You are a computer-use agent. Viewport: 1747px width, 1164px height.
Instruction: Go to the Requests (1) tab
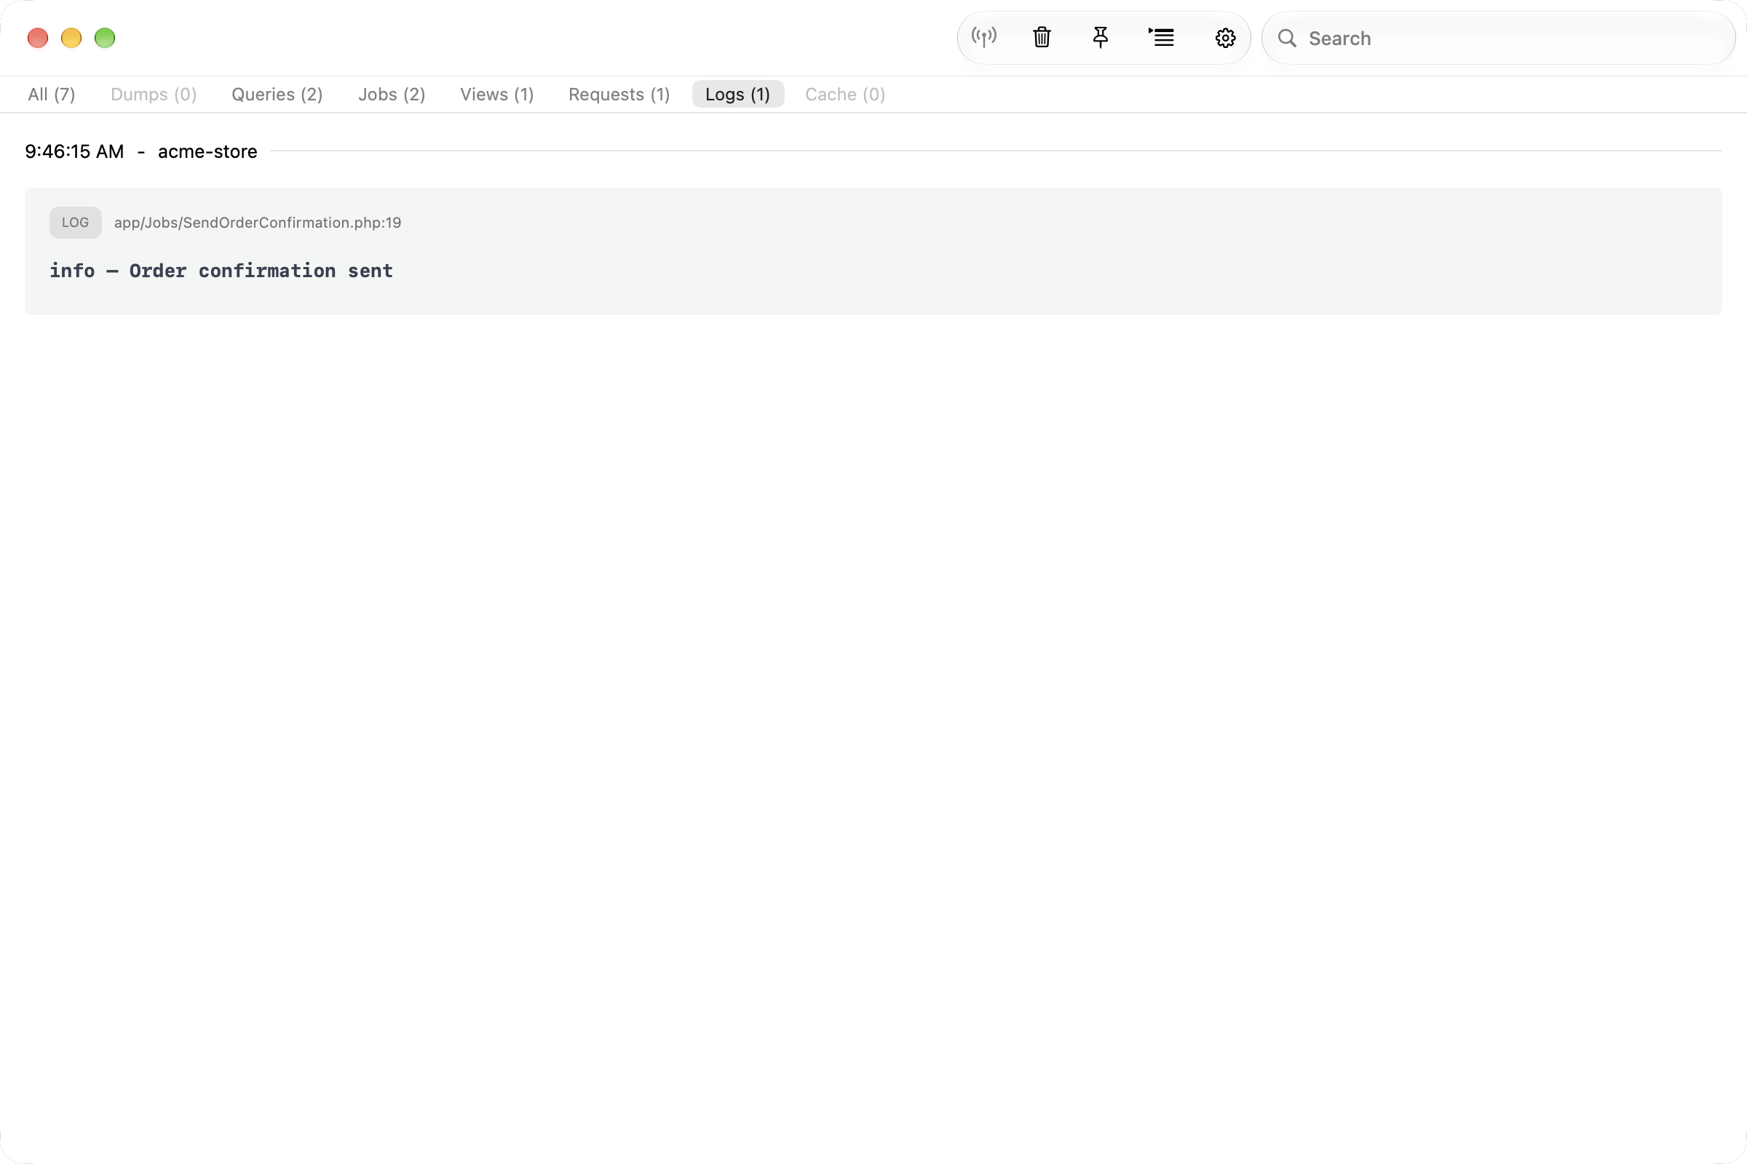pos(619,95)
